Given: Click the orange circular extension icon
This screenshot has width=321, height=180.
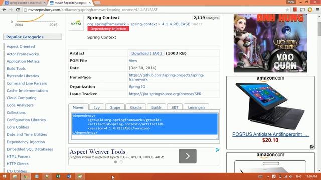Looking at the screenshot, I should 310,10.
